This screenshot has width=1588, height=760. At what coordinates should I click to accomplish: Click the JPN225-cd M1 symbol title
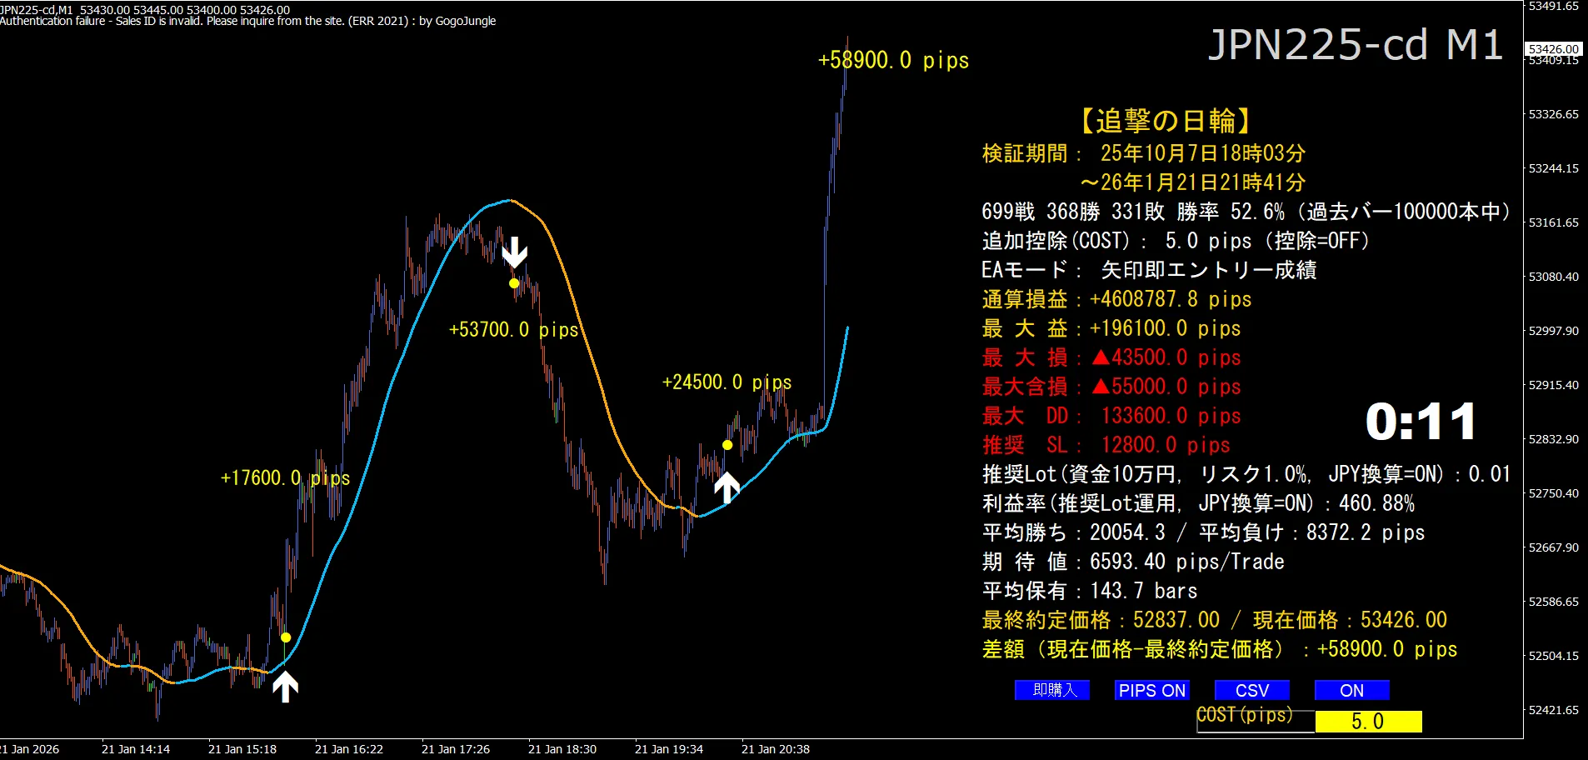[1356, 44]
